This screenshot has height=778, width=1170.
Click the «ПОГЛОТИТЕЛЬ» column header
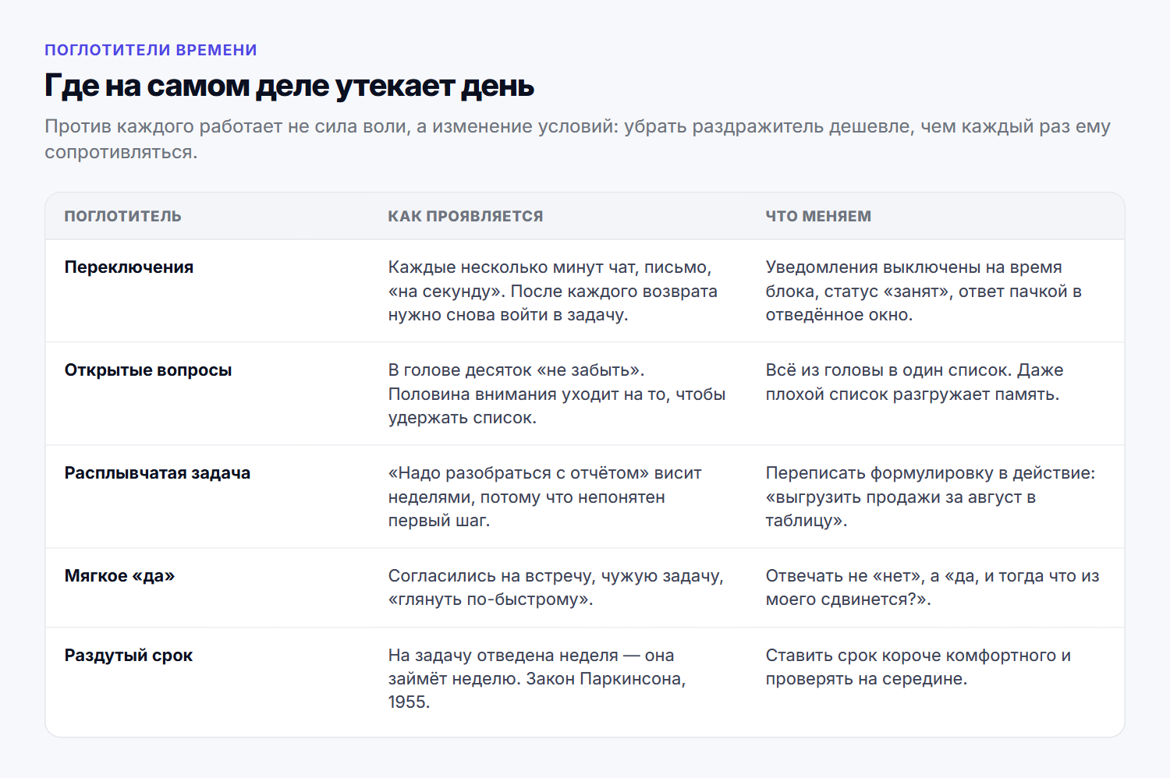tap(122, 216)
